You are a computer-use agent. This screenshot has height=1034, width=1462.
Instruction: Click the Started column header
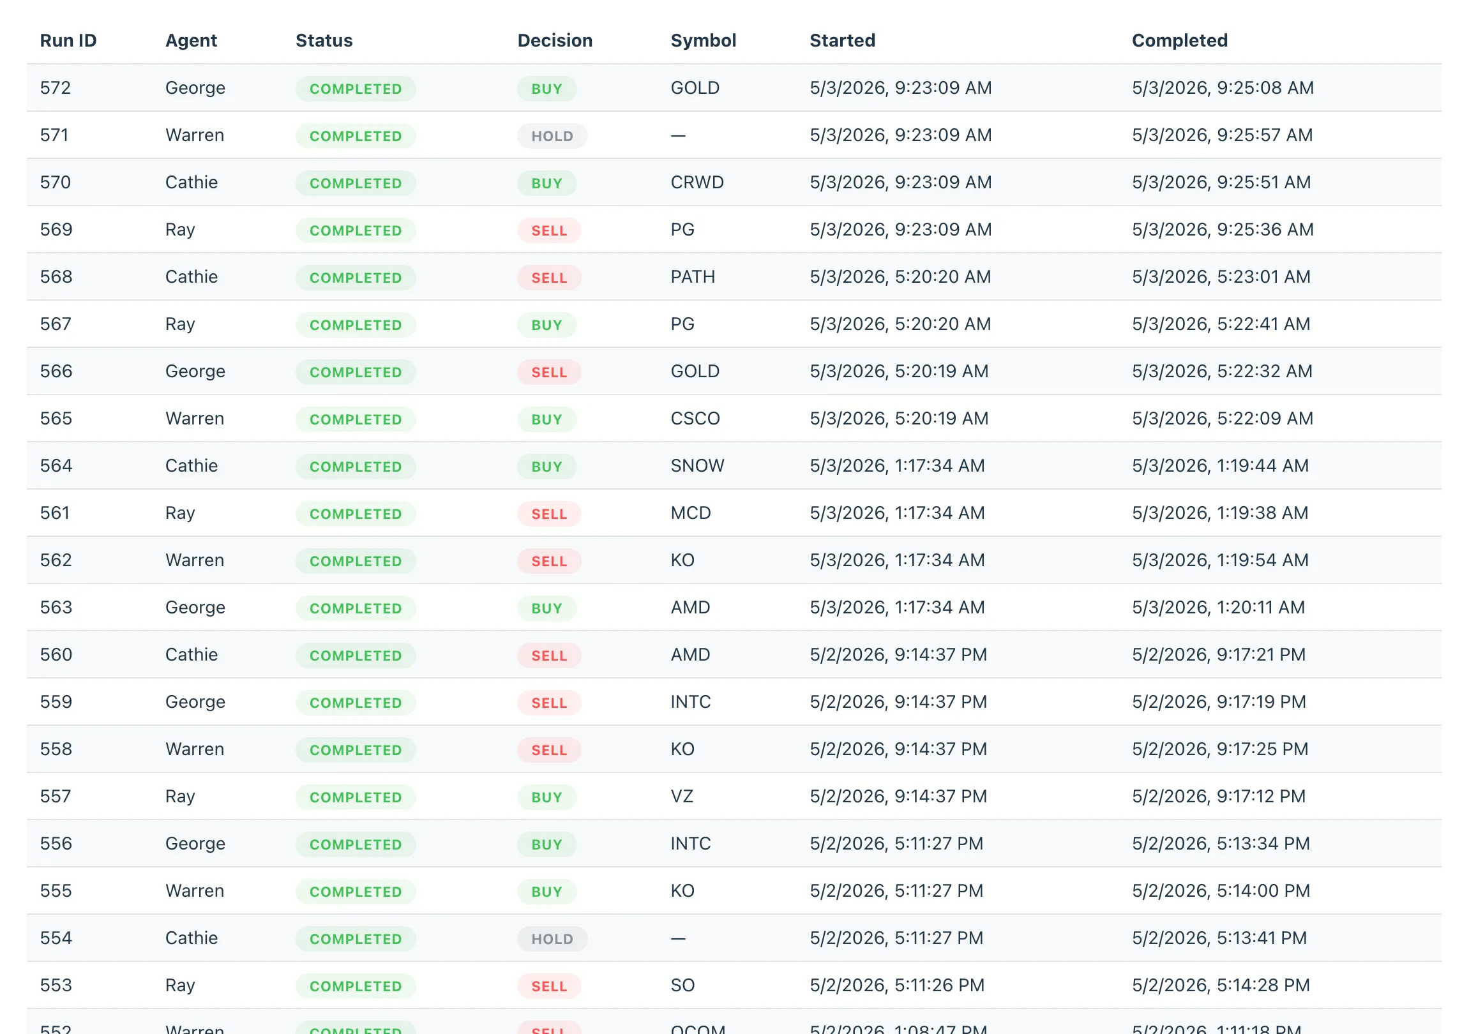click(x=842, y=40)
